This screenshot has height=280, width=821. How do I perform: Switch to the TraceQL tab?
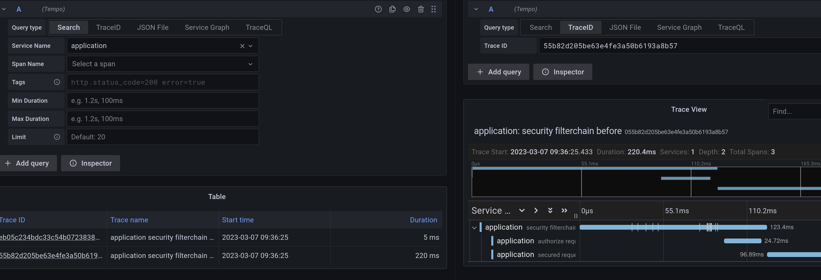[259, 27]
